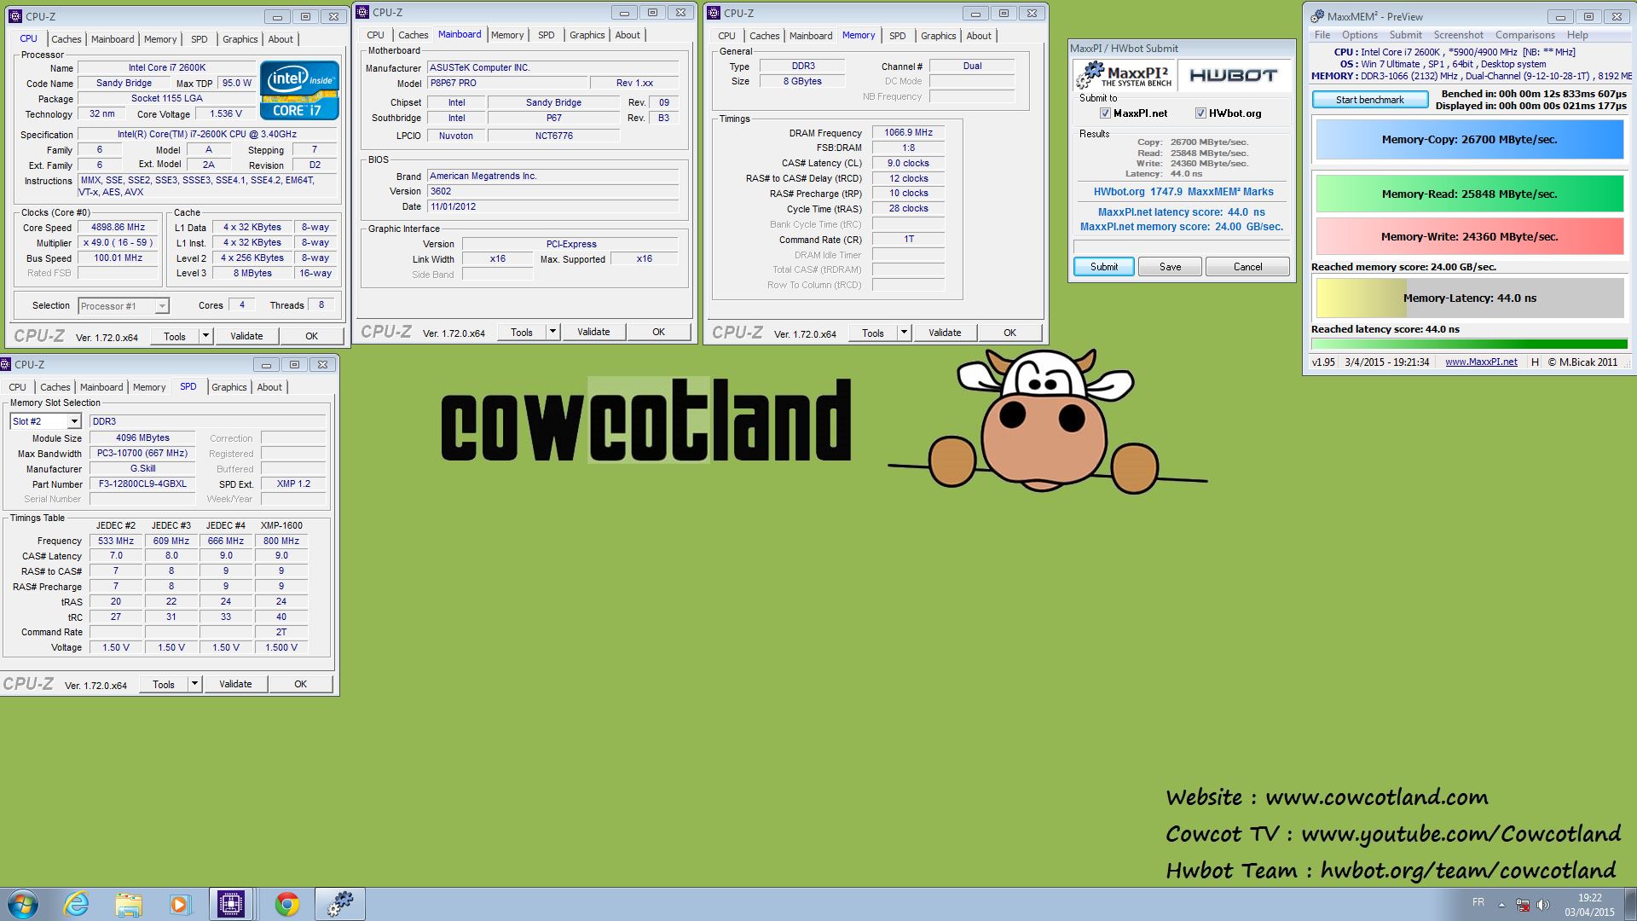Click Cancel in the HWbot Submit dialog

1247,267
